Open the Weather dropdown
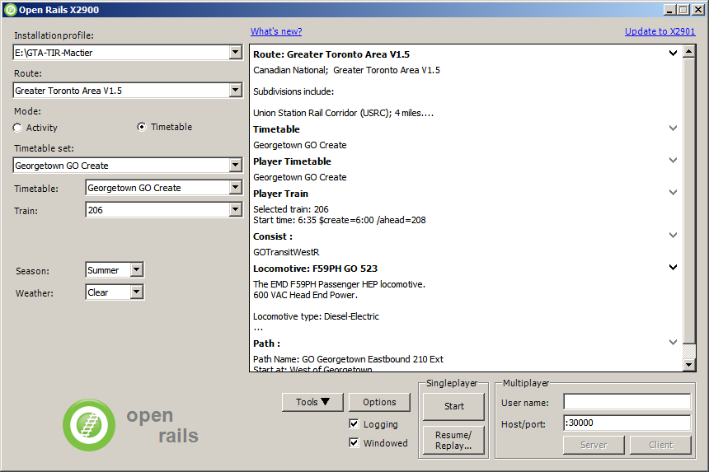709x472 pixels. 136,292
